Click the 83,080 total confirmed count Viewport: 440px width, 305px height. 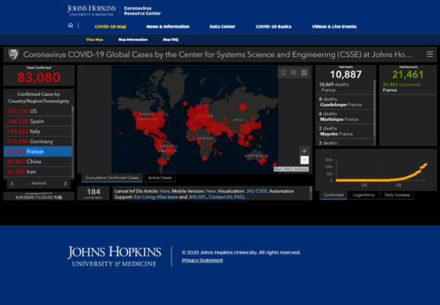(39, 78)
